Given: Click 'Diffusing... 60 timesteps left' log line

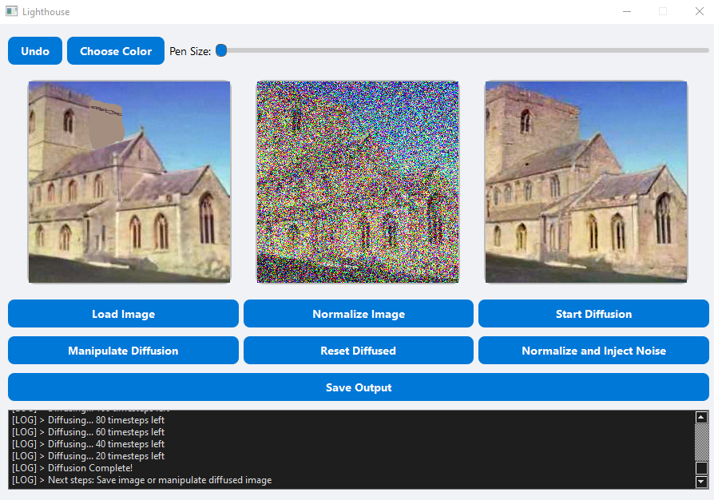Looking at the screenshot, I should click(89, 431).
